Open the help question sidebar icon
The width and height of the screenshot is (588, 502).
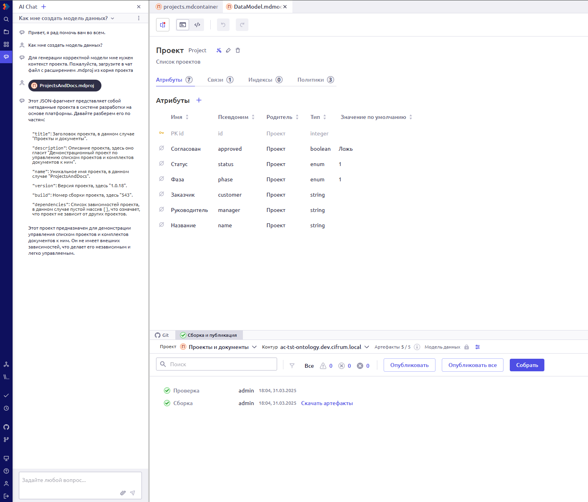click(6, 471)
